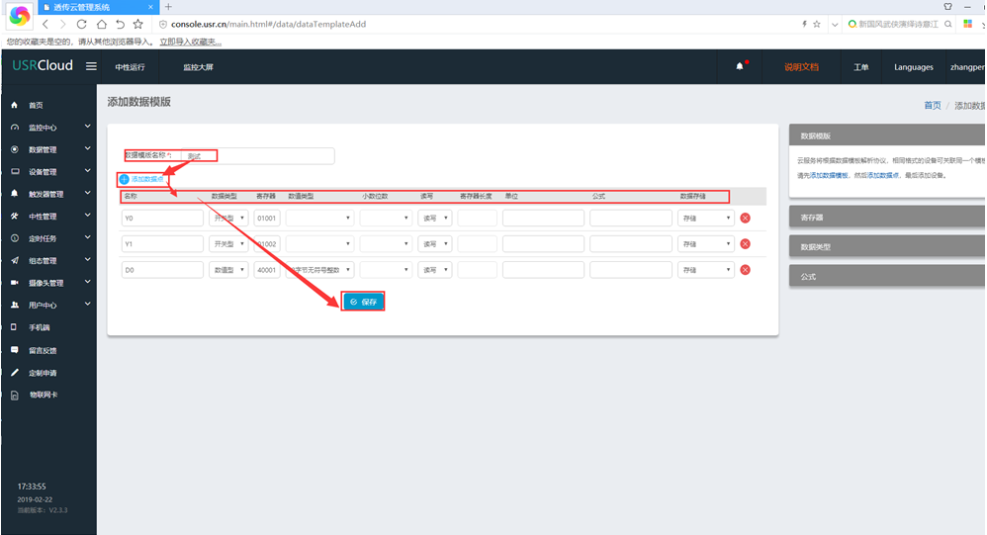Click the 触发器管理 bell icon in sidebar

(14, 194)
